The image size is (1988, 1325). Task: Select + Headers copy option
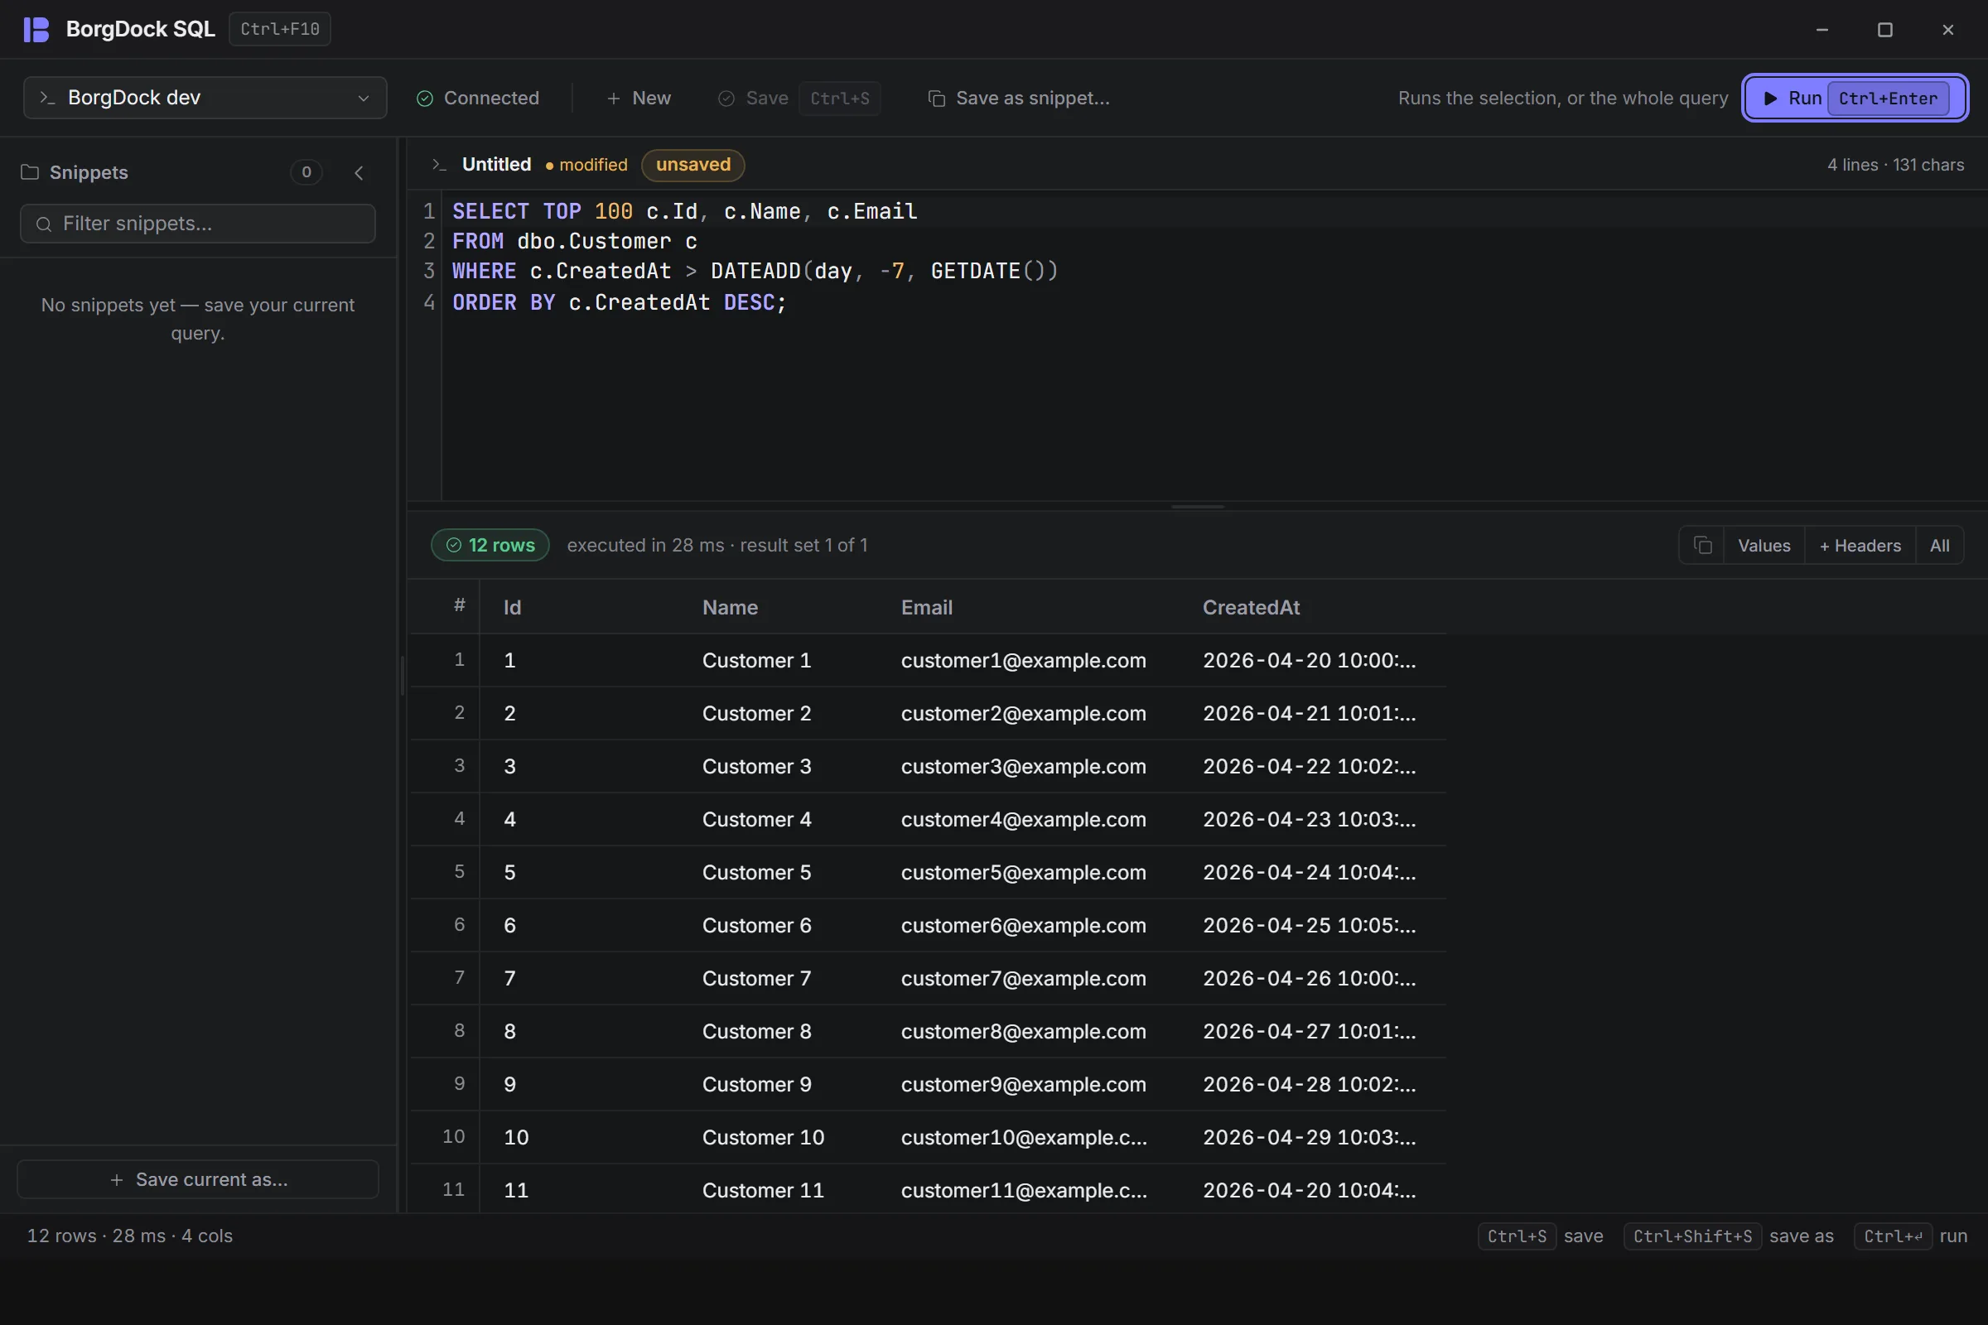[1860, 546]
